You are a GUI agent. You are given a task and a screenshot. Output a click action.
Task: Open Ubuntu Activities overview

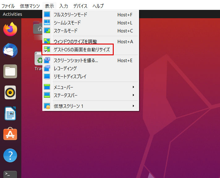(x=12, y=14)
